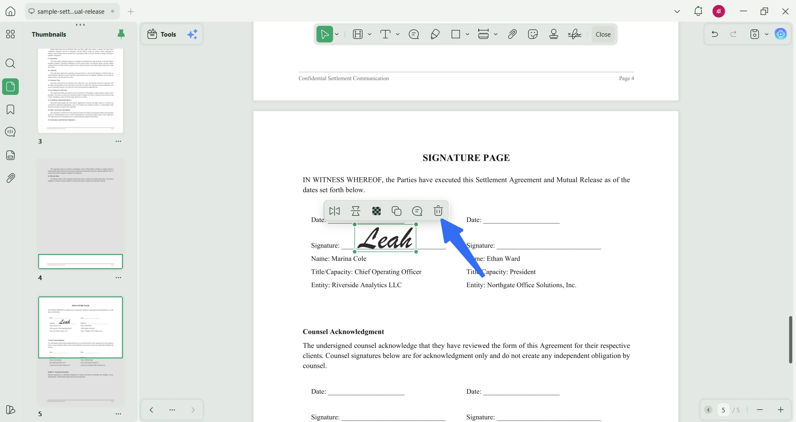796x422 pixels.
Task: Duplicate the selected signature
Action: tap(397, 211)
